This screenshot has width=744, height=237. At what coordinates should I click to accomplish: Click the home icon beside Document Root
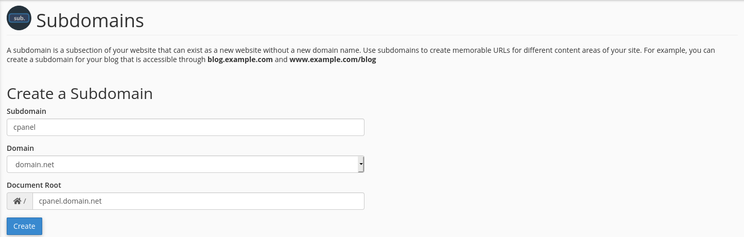click(x=17, y=201)
